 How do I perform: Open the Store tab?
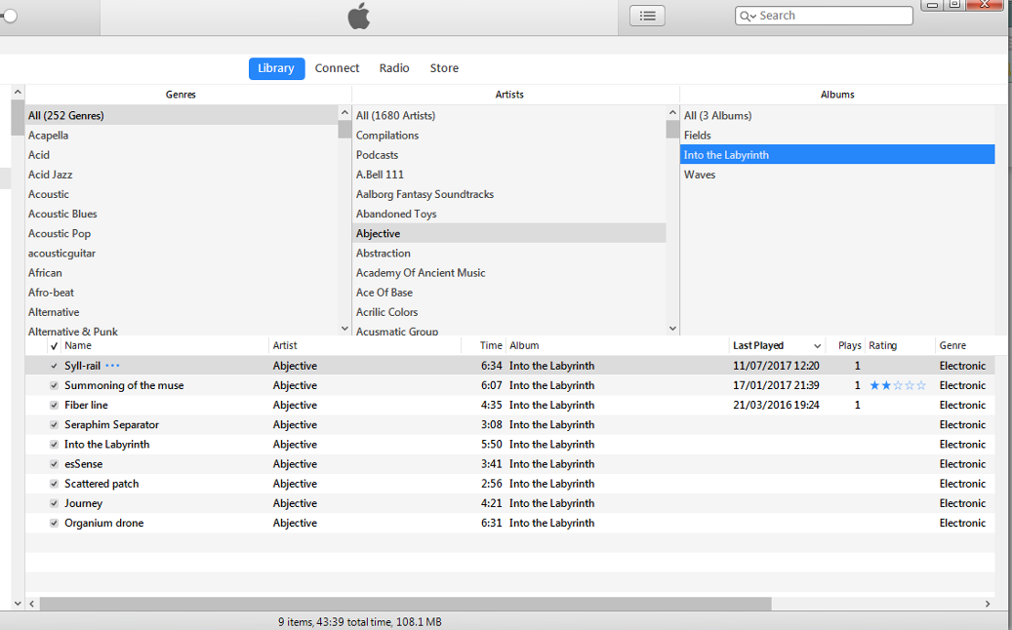click(x=444, y=68)
